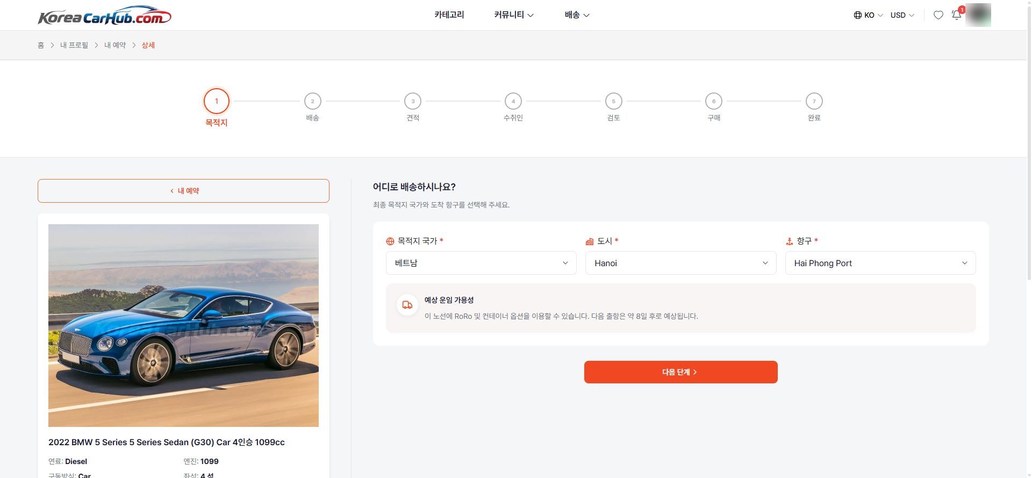
Task: Click the 상세 breadcrumb item
Action: click(x=148, y=45)
